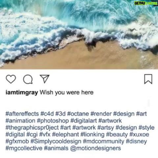The width and height of the screenshot is (158, 158).
Task: Save post with bookmark icon
Action: point(148,79)
